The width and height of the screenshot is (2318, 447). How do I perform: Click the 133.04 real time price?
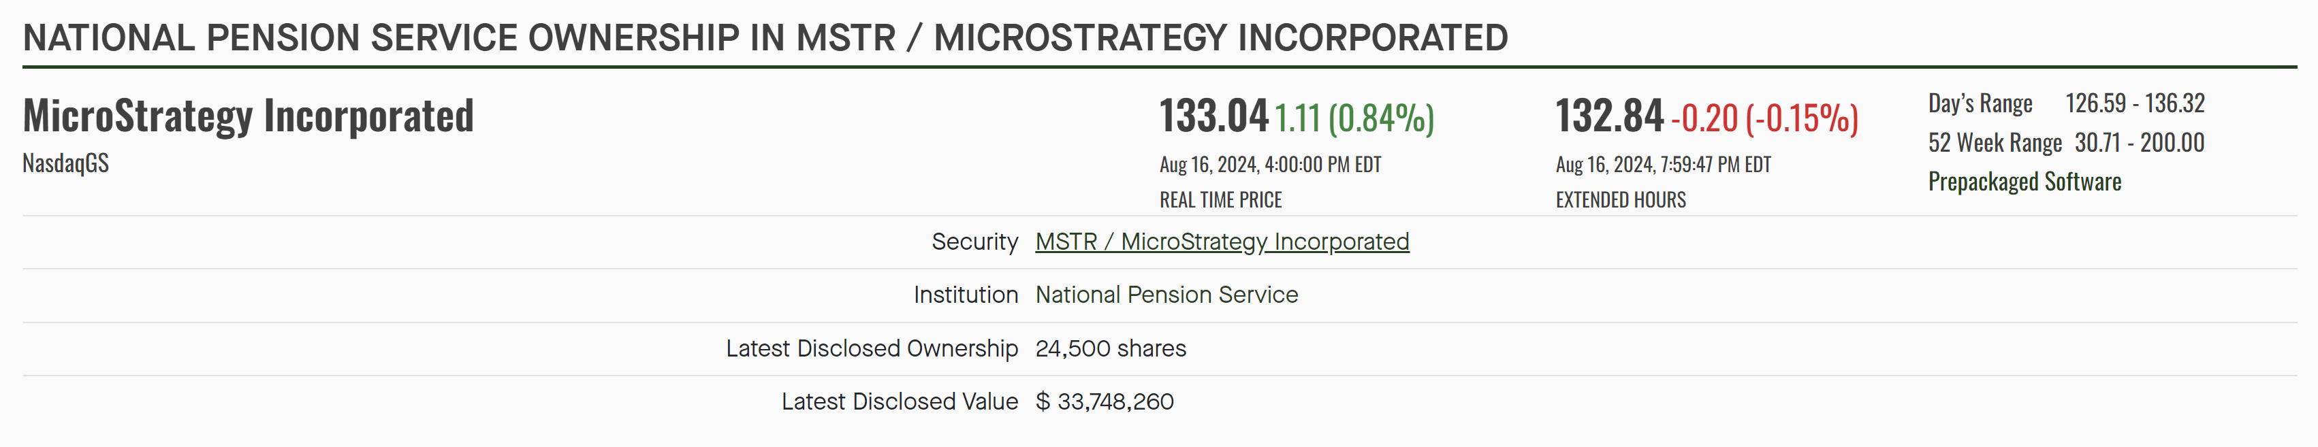[x=1213, y=116]
